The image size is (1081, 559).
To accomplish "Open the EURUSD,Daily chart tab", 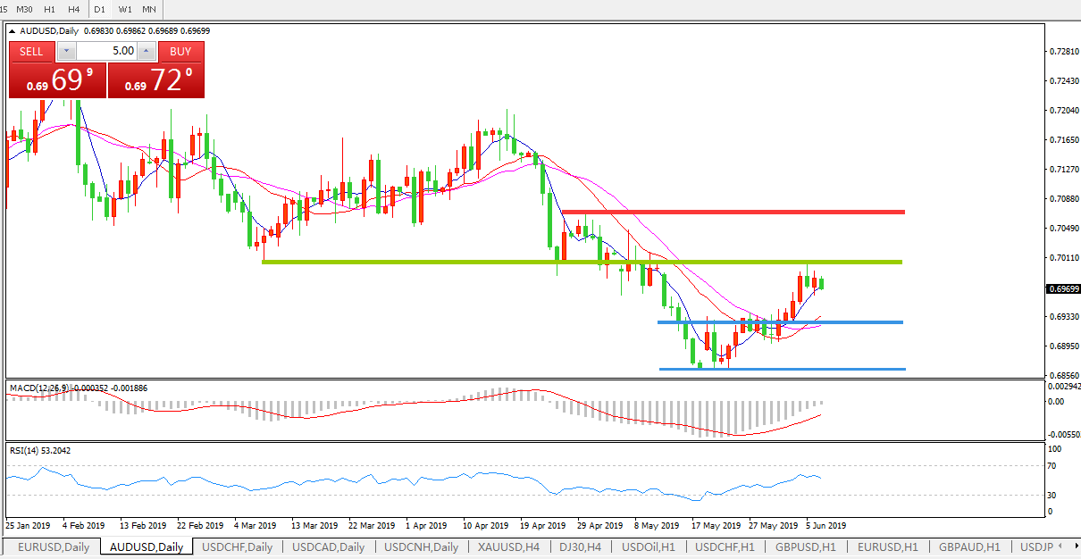I will pyautogui.click(x=52, y=547).
